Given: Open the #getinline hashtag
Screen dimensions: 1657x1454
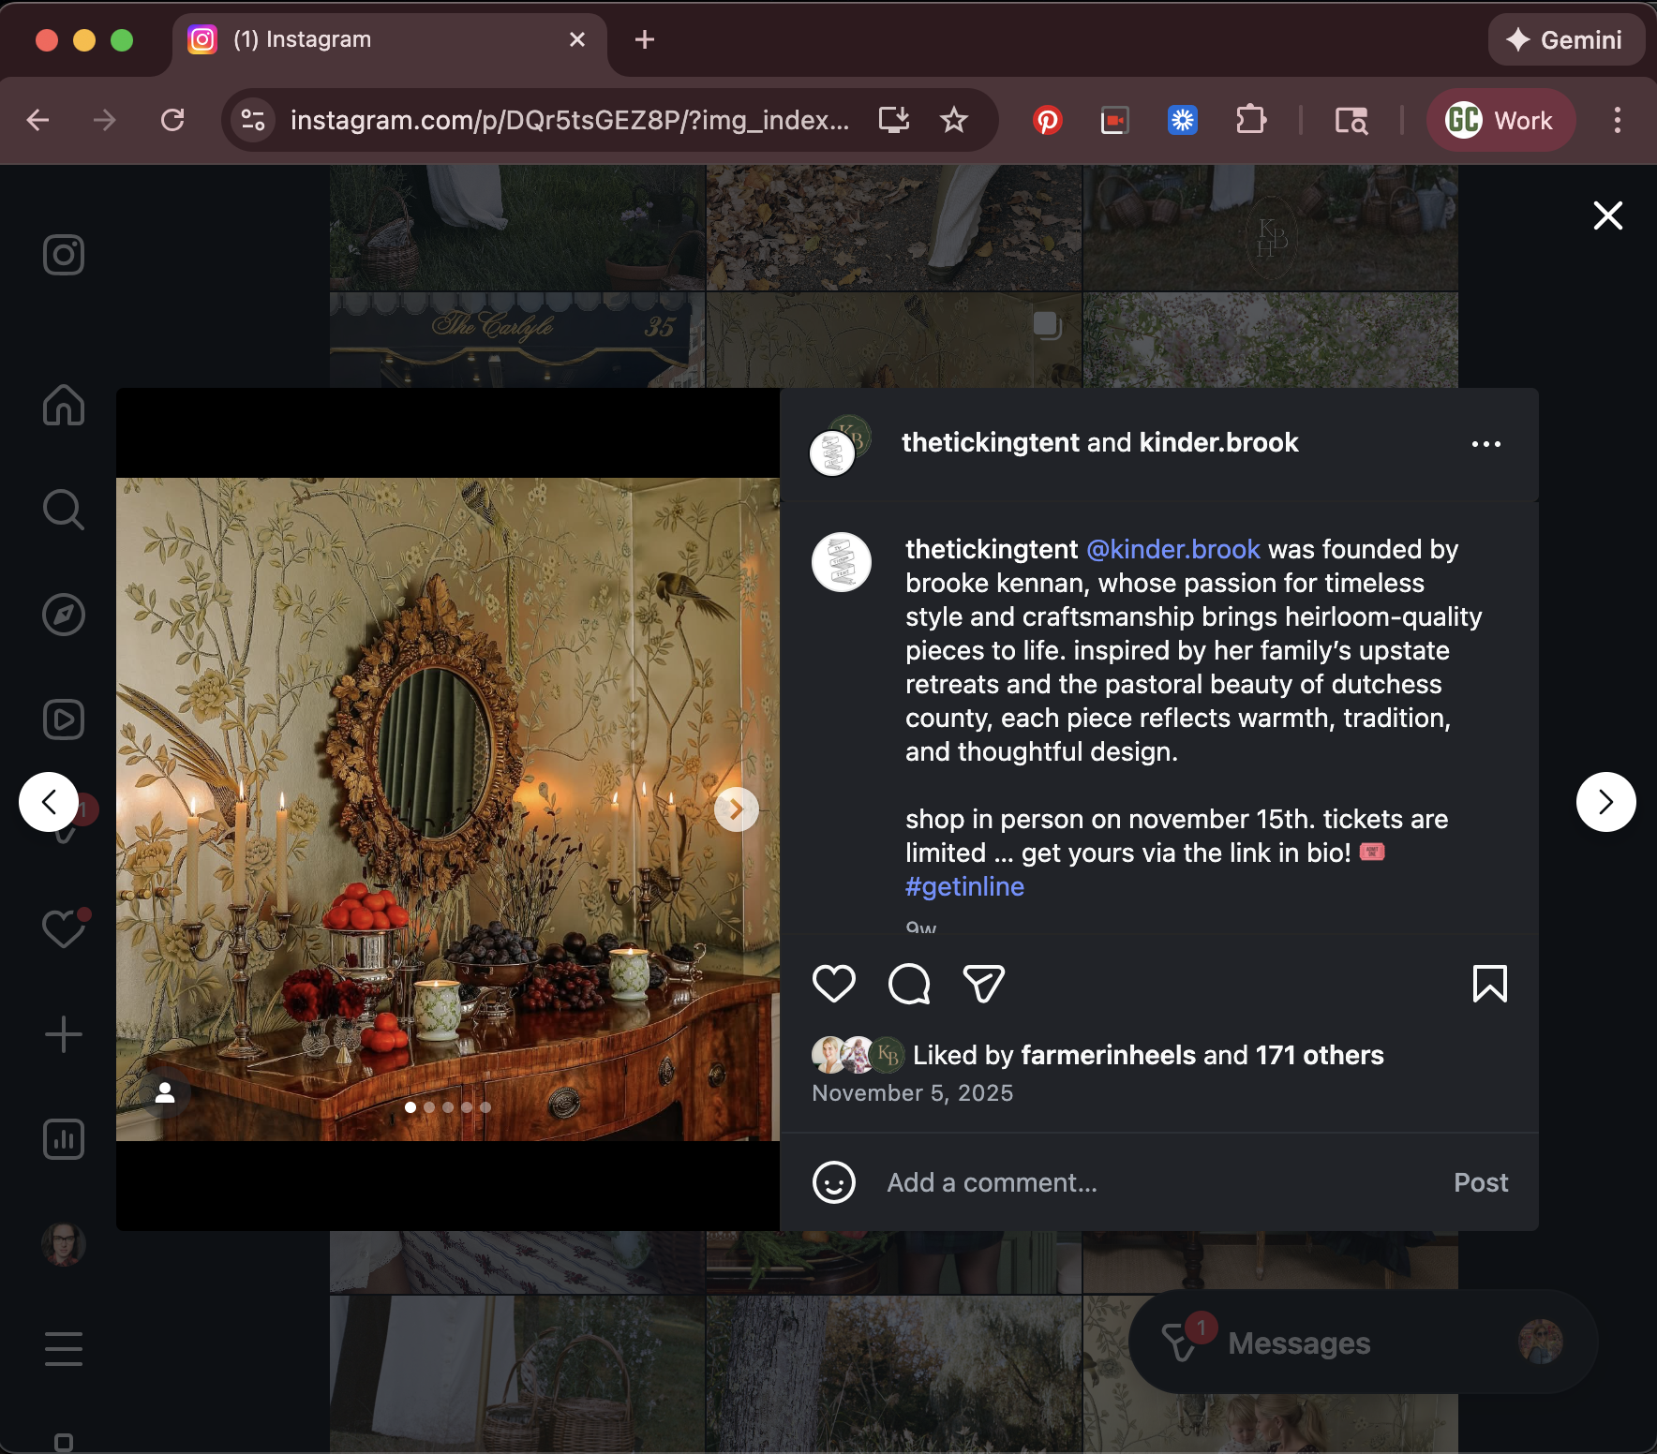Looking at the screenshot, I should pyautogui.click(x=964, y=886).
